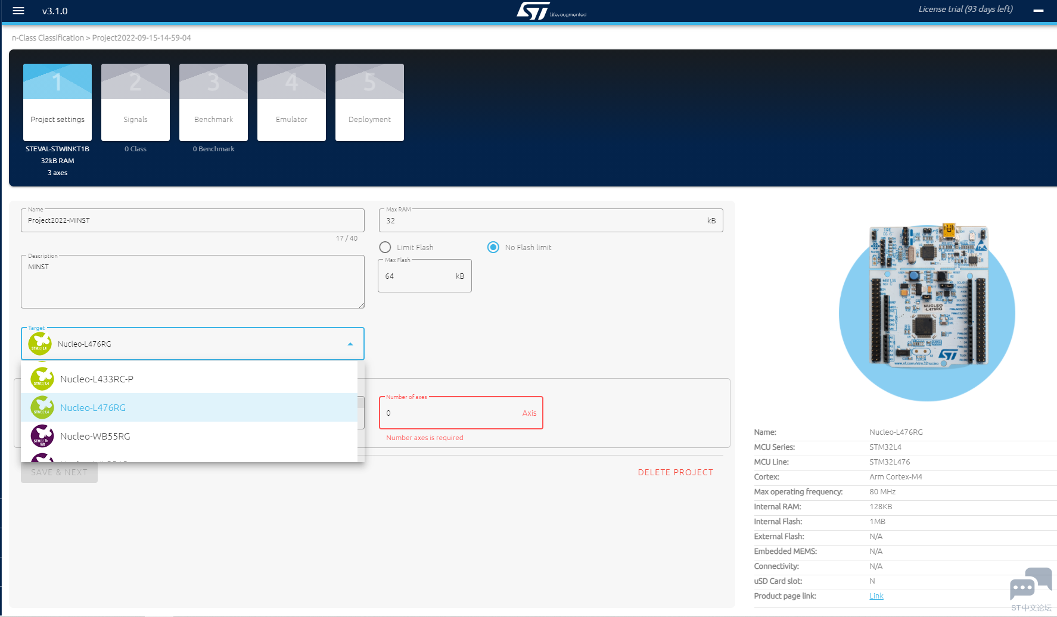Screen dimensions: 1057x617
Task: Click the STEVAL-STWINKT1B label under step 1
Action: click(x=57, y=149)
